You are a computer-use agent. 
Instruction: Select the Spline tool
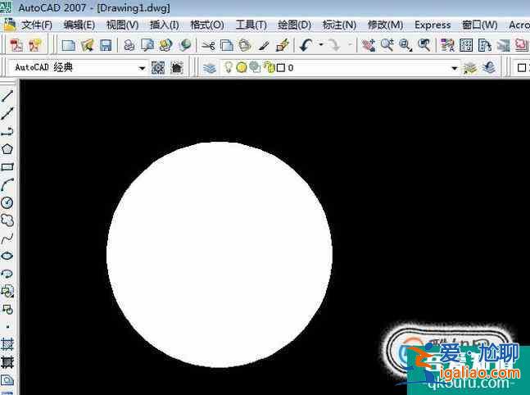[7, 238]
